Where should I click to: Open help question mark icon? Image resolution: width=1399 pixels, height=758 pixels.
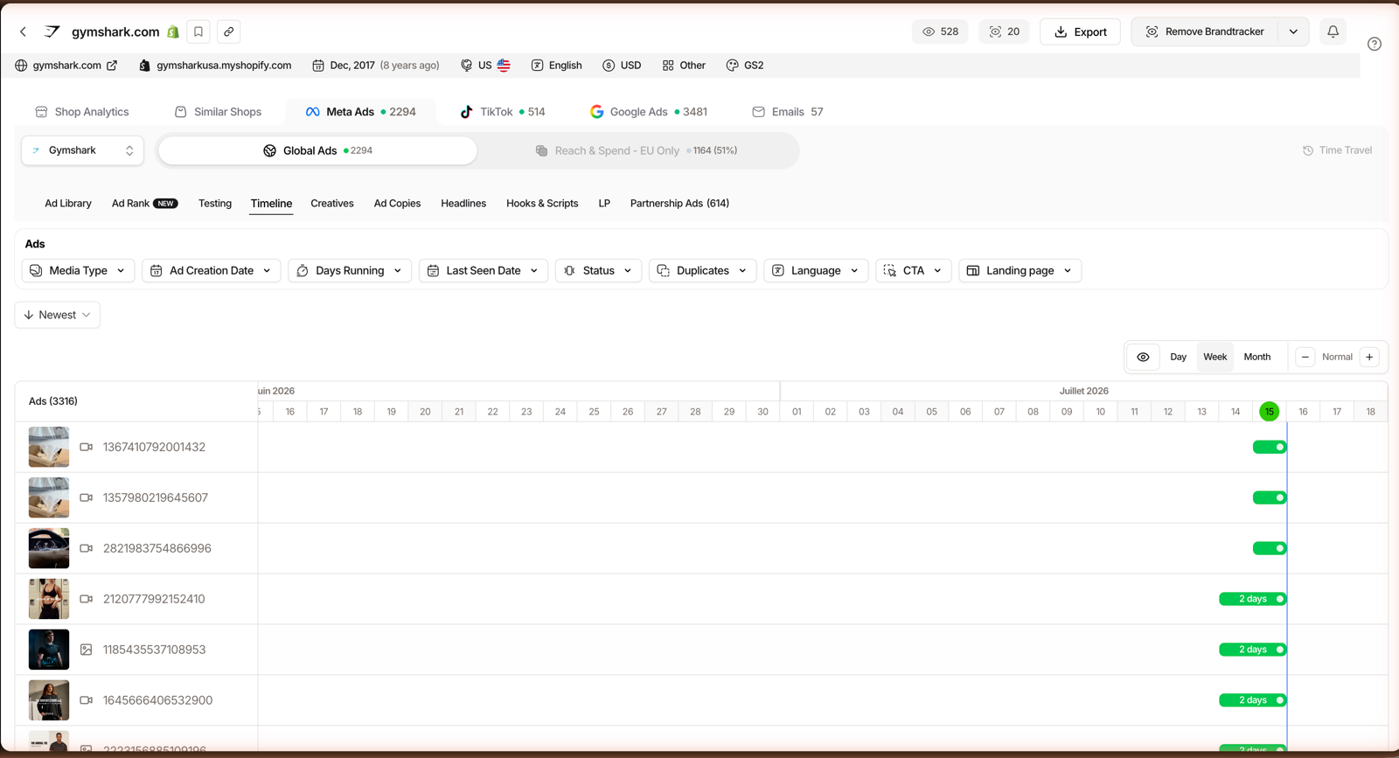[x=1375, y=44]
